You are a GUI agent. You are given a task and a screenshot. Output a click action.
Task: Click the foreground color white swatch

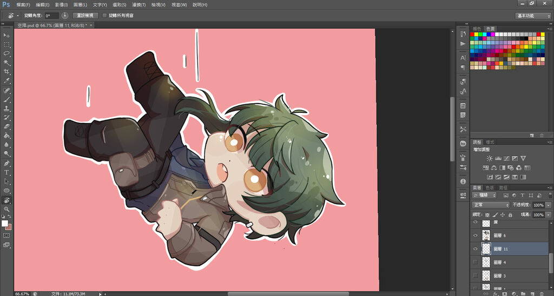(x=4, y=223)
